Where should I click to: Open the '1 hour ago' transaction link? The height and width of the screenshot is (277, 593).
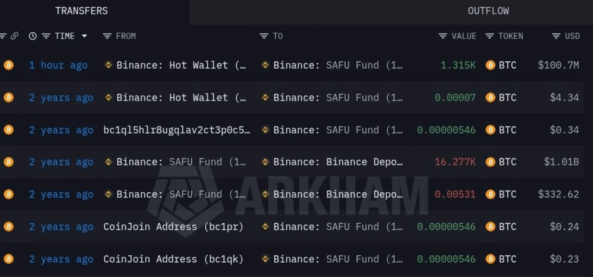[x=58, y=65]
